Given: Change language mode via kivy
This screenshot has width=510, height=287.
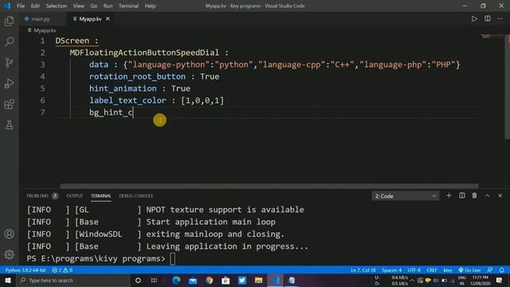Looking at the screenshot, I should 448,270.
